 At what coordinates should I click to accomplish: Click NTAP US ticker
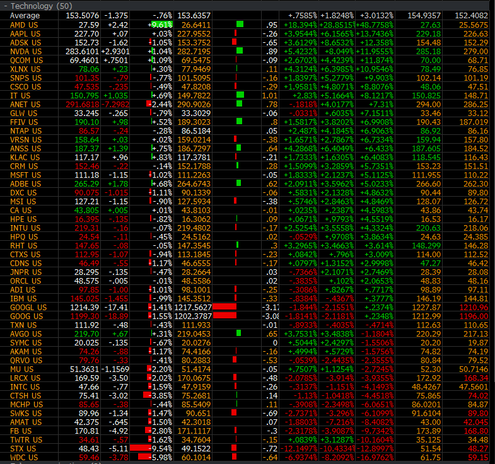(x=26, y=131)
